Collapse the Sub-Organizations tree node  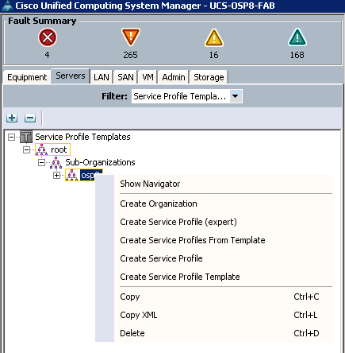coord(41,162)
